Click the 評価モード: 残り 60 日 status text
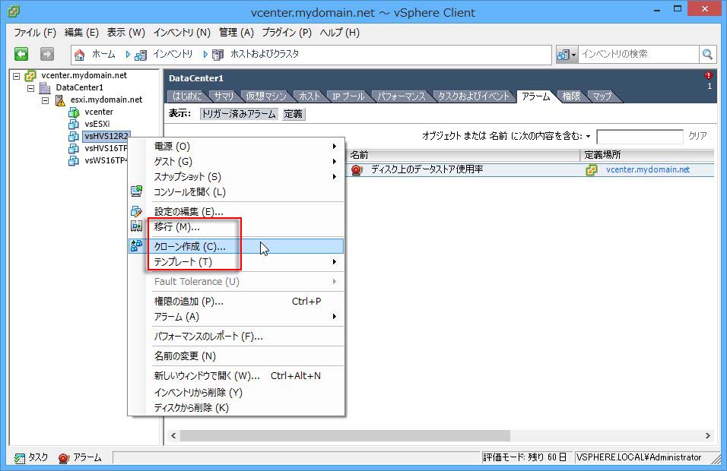This screenshot has height=471, width=727. coord(525,457)
